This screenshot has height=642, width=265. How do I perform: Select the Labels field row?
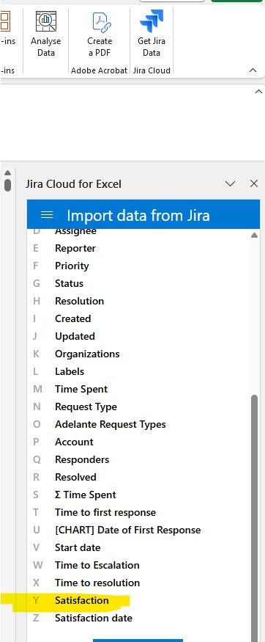coord(139,371)
